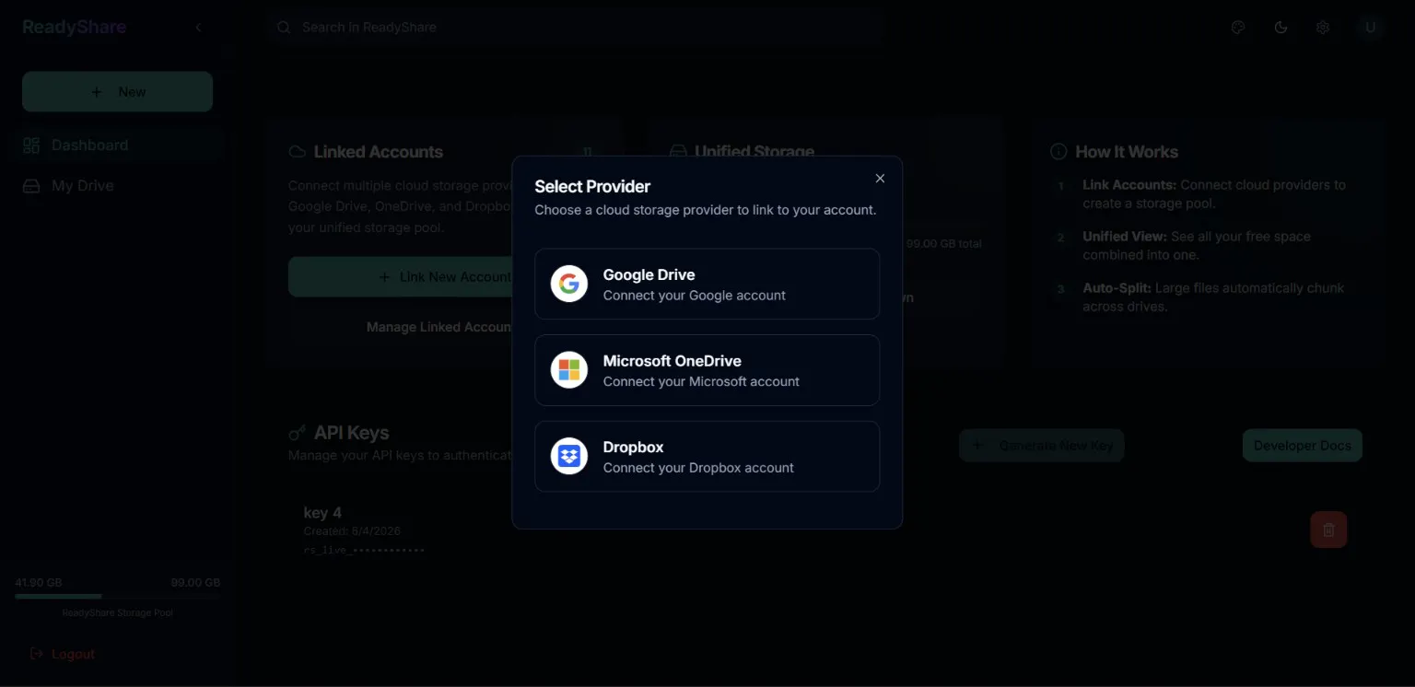Screen dimensions: 1415x687
Task: Click the "41.90 GB" used storage value
Action: (39, 583)
